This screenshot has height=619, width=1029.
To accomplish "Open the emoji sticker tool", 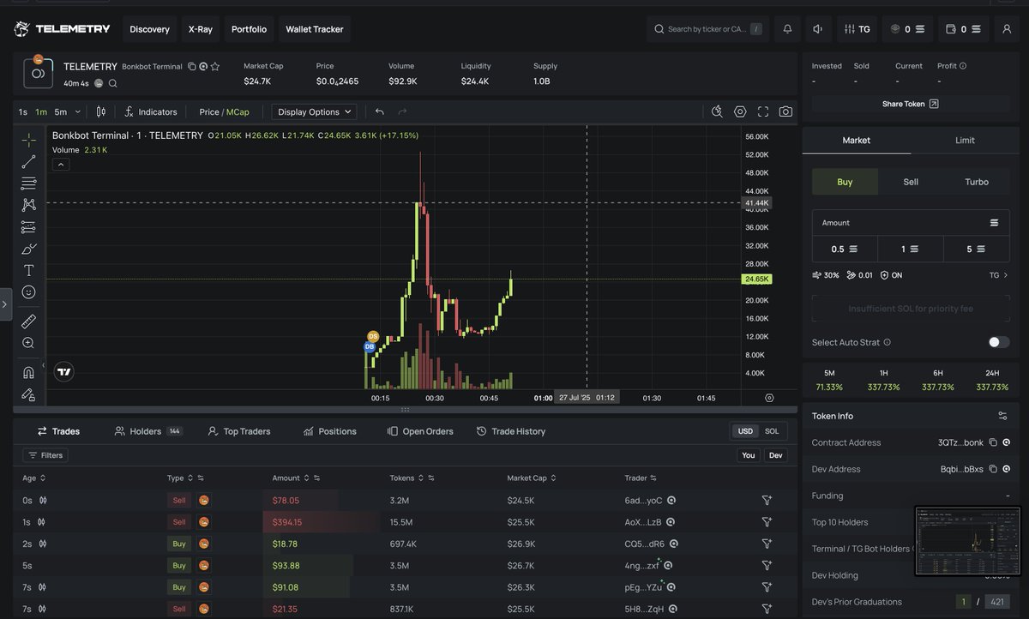I will tap(28, 292).
